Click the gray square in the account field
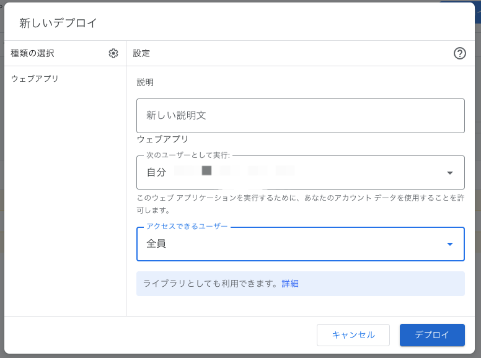 click(207, 170)
